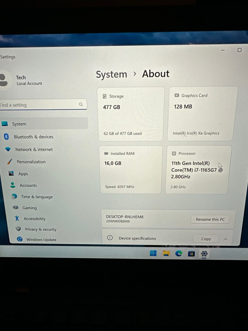The height and width of the screenshot is (331, 248).
Task: Click the Bluetooth icon in sidebar
Action: 6,137
